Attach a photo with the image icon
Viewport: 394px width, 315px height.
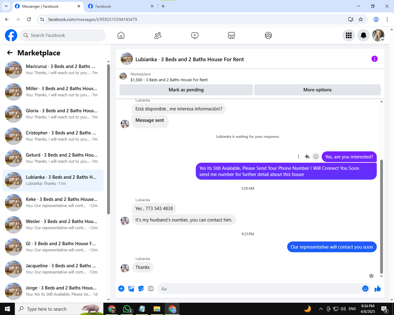point(131,289)
